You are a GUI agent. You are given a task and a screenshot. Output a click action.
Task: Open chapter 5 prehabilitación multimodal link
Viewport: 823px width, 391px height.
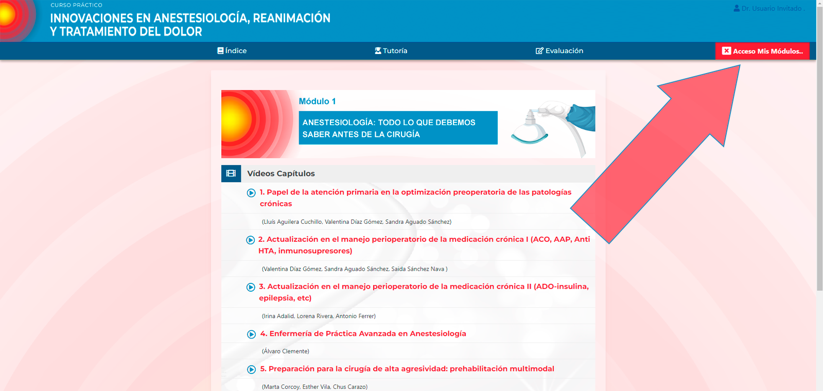click(407, 368)
